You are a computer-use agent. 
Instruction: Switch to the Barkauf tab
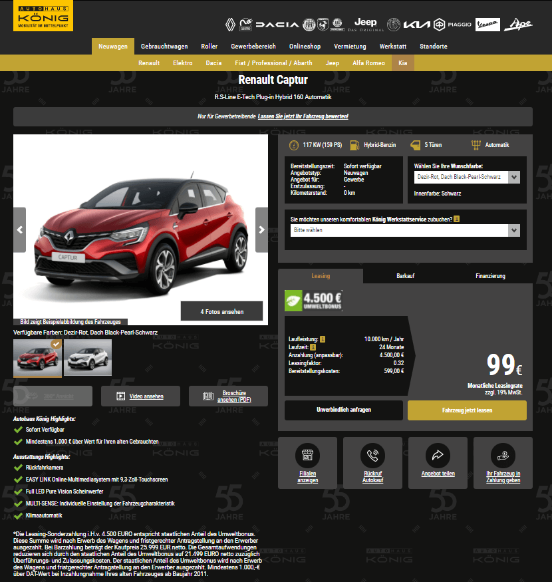point(406,276)
